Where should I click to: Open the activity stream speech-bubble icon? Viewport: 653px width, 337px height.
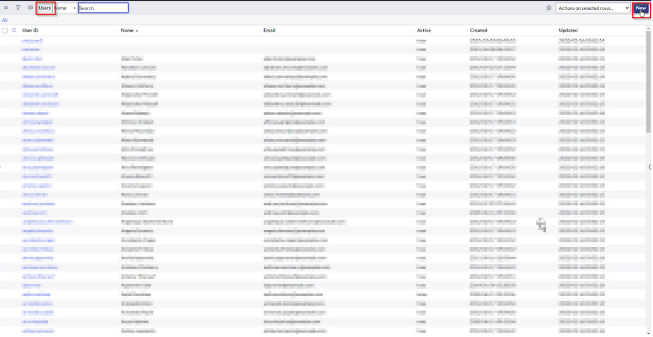coord(30,8)
